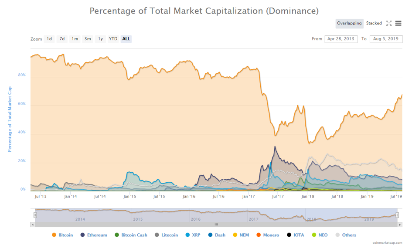Set zoom range to 7d
The width and height of the screenshot is (412, 249).
point(62,39)
